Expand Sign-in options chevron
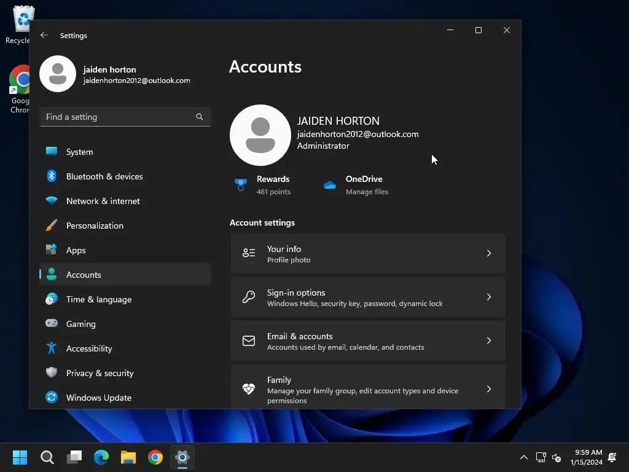629x472 pixels. 488,297
